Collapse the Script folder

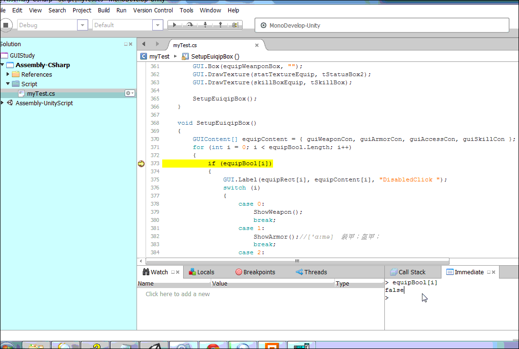pos(8,83)
